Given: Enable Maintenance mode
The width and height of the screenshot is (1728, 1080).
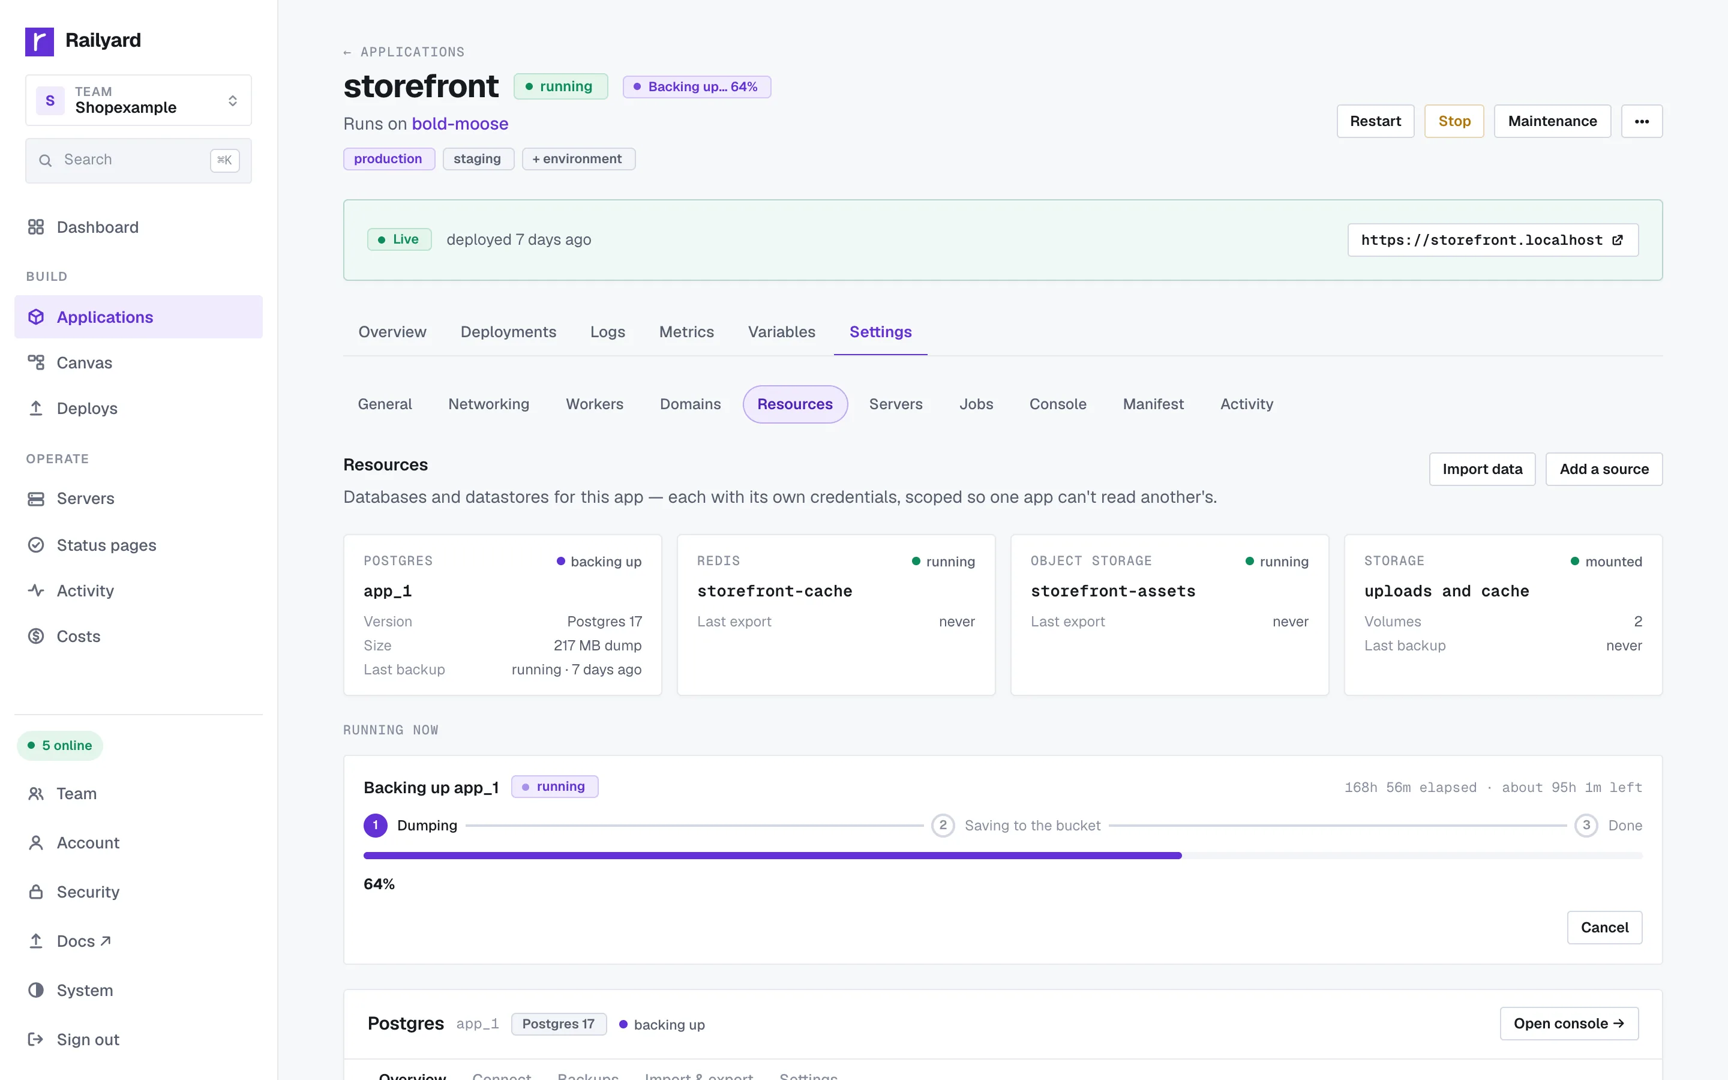Looking at the screenshot, I should (x=1552, y=121).
